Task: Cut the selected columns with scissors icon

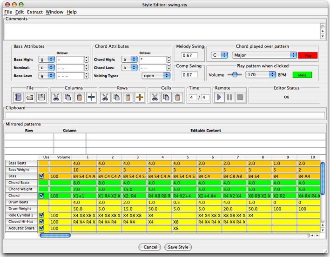Action: pos(56,97)
